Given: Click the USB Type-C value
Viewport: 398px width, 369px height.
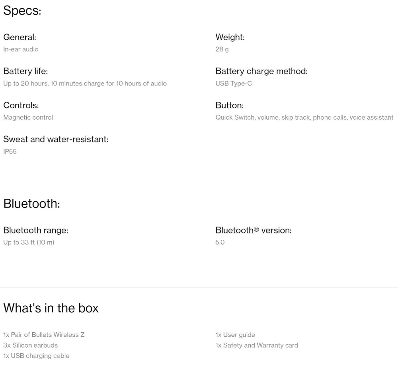Looking at the screenshot, I should click(x=234, y=84).
